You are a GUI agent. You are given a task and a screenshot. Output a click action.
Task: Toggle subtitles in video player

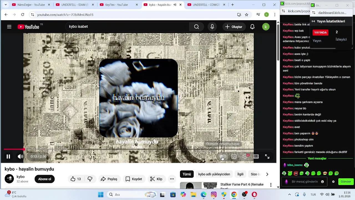[234, 157]
